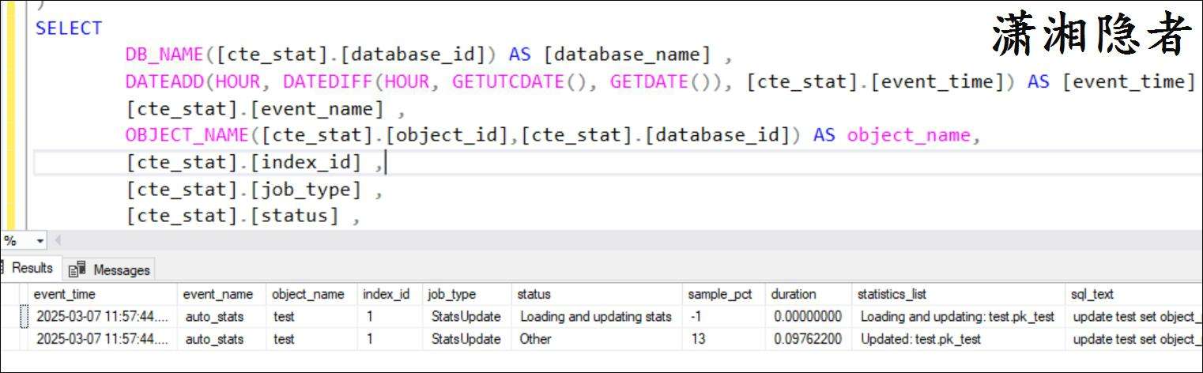Select the 'Loading and updating stats' cell
Screen dimensions: 1203x373
tap(596, 317)
